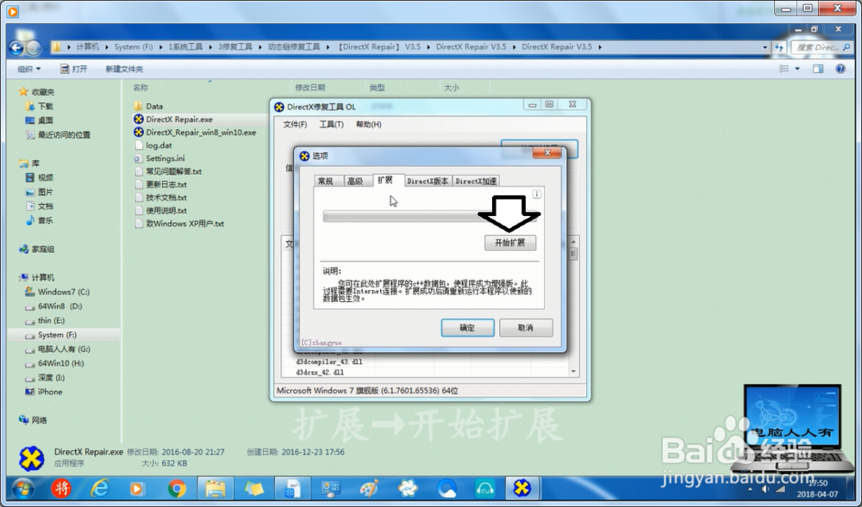Open the red 将 chess app on taskbar
This screenshot has width=862, height=507.
click(61, 488)
